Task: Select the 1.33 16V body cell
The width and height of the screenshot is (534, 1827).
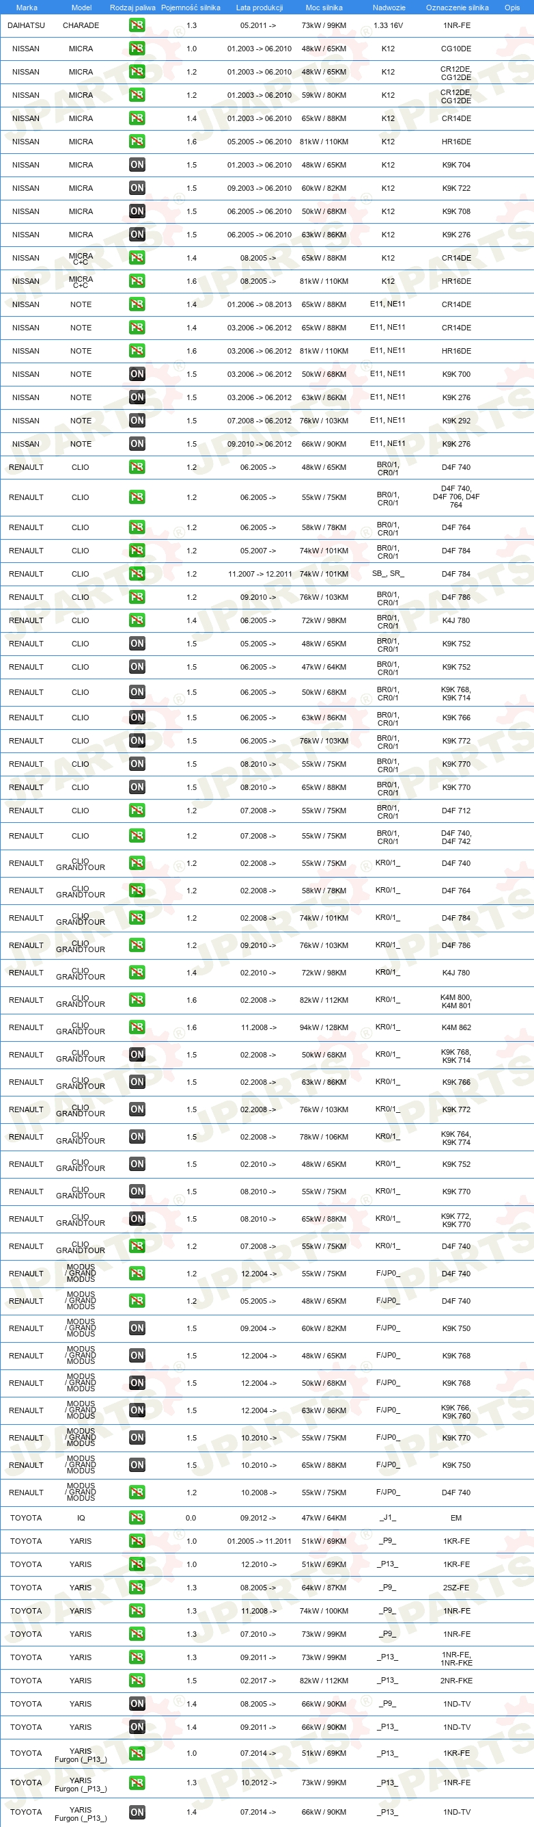Action: tap(388, 25)
